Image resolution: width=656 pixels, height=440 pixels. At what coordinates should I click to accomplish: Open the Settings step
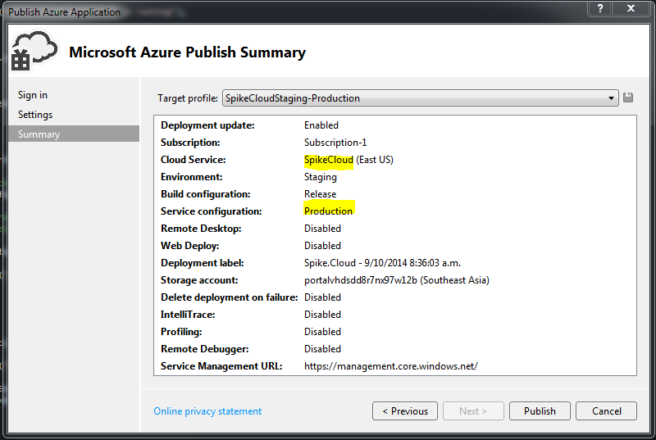pyautogui.click(x=35, y=115)
